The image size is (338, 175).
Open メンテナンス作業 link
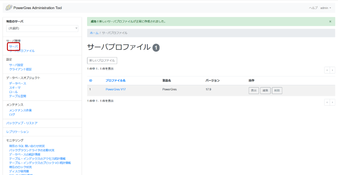[x=20, y=110]
